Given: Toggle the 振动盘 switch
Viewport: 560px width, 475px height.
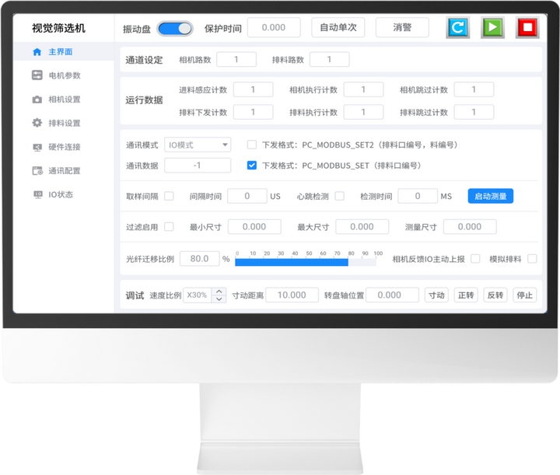Looking at the screenshot, I should click(x=175, y=29).
